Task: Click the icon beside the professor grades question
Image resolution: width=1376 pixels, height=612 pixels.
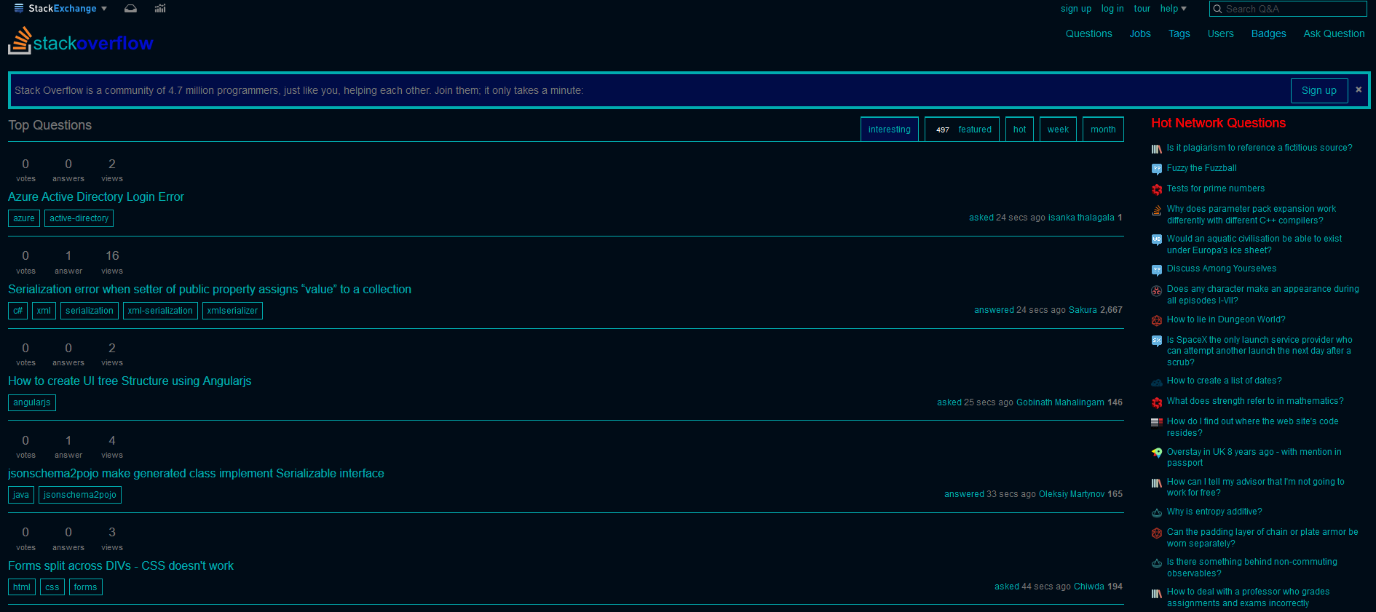Action: 1156,593
